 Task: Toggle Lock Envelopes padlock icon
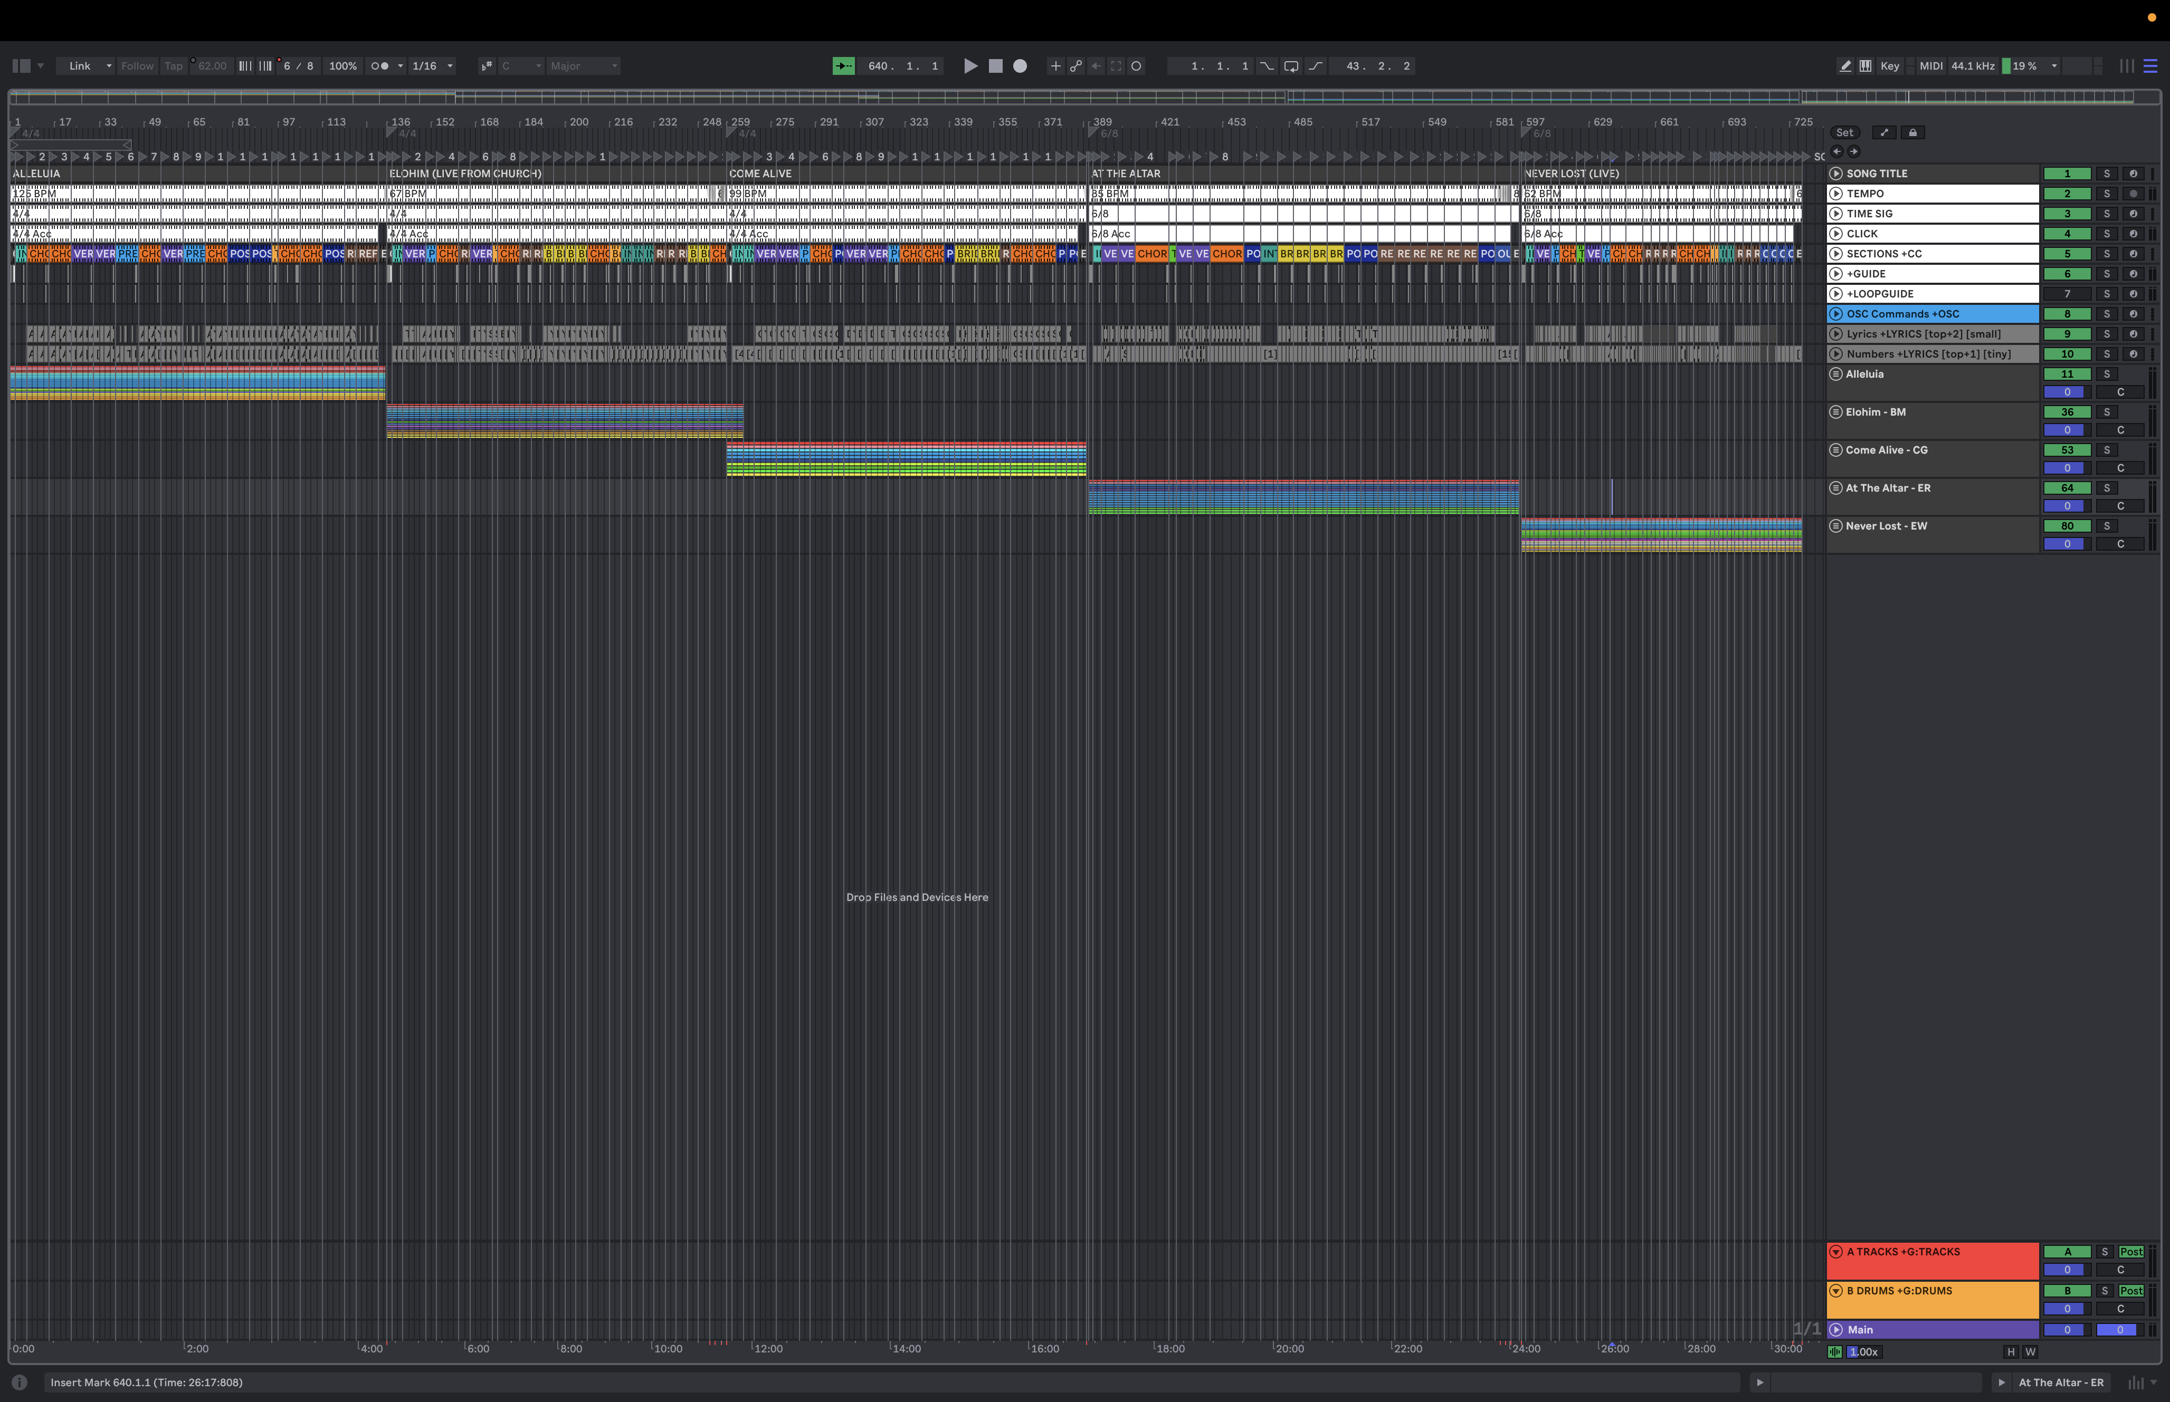point(1912,132)
